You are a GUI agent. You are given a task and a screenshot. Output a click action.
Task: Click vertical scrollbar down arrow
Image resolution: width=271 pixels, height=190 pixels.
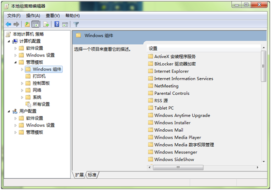tap(264, 161)
